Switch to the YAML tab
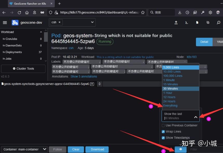Viewport: 223px width, 153px height. click(219, 42)
